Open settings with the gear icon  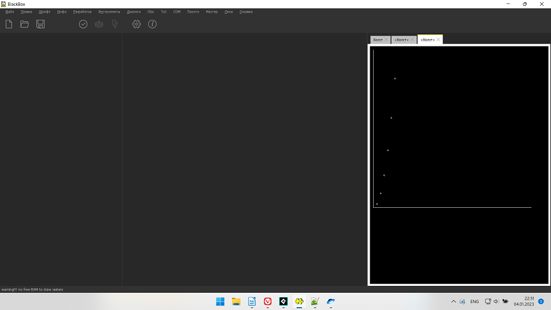tap(137, 24)
